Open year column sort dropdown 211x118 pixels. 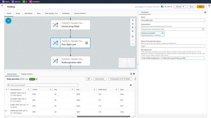click(x=94, y=89)
